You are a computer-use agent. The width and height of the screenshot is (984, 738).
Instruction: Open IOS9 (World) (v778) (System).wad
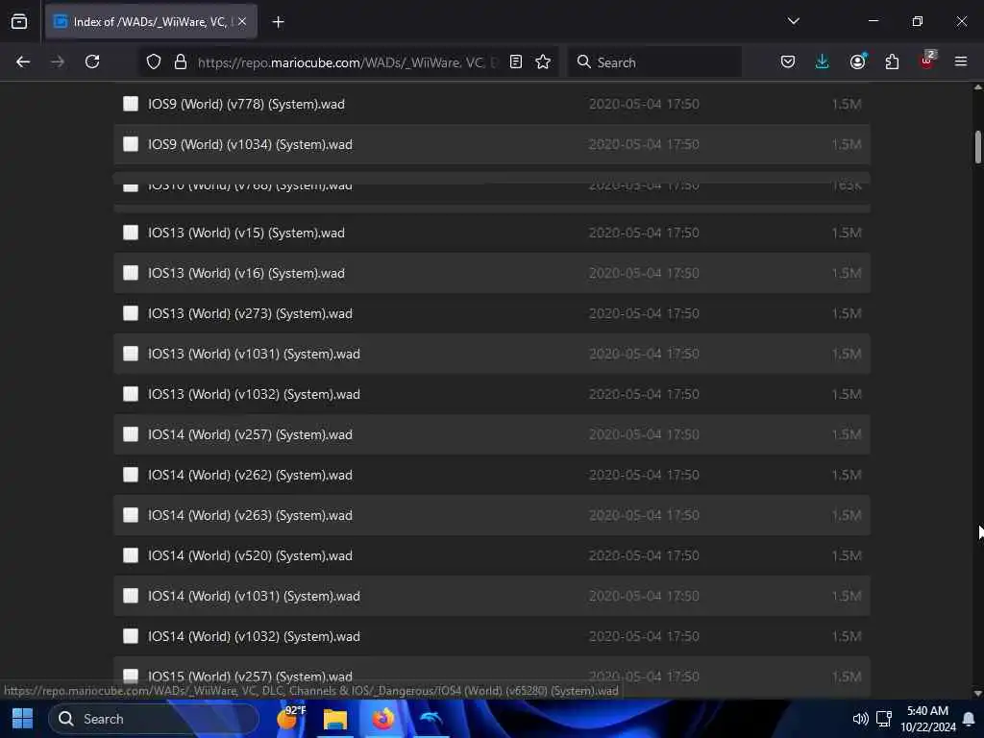pyautogui.click(x=246, y=104)
